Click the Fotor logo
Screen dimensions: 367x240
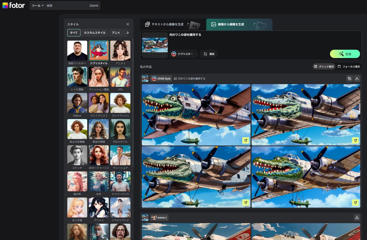[13, 5]
